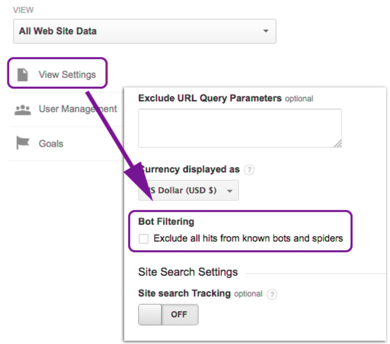Go to Goals in the view menu
390x344 pixels.
coord(51,143)
